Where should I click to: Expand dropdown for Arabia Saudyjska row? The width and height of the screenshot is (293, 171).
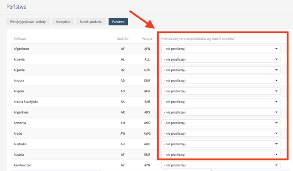point(221,102)
